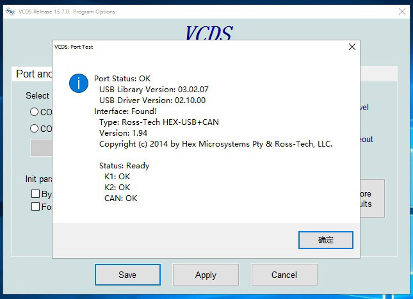The width and height of the screenshot is (413, 299).
Task: Click 'USB Library Version: 03.02.07' line
Action: point(154,89)
